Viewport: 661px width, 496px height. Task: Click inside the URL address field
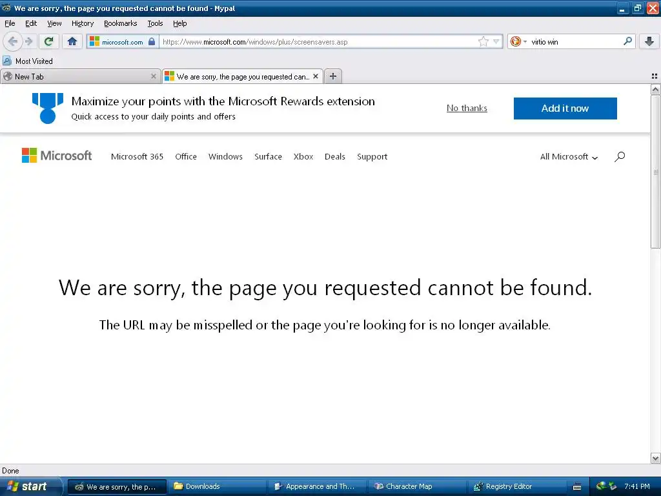click(318, 42)
